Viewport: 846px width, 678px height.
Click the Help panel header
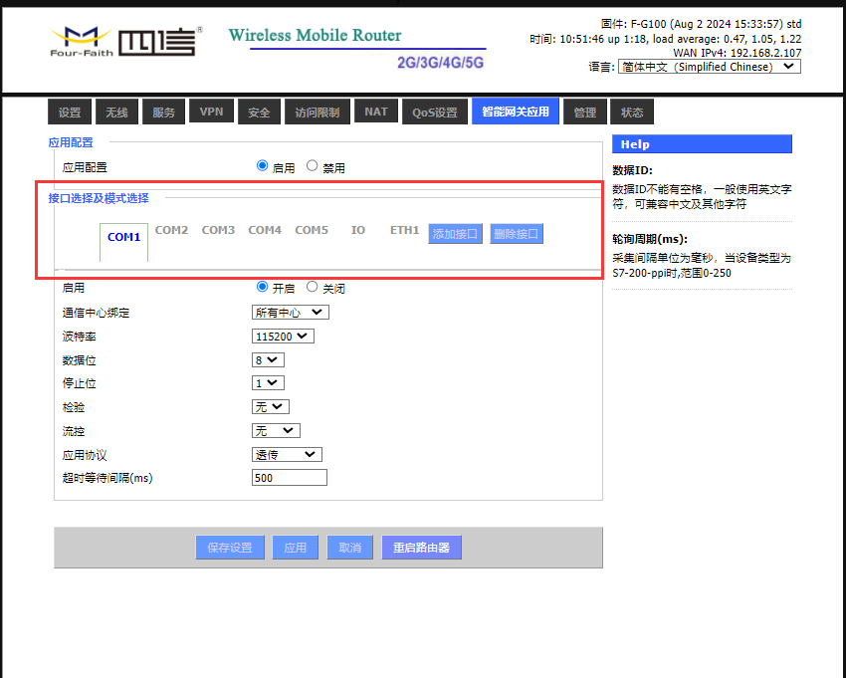point(702,144)
